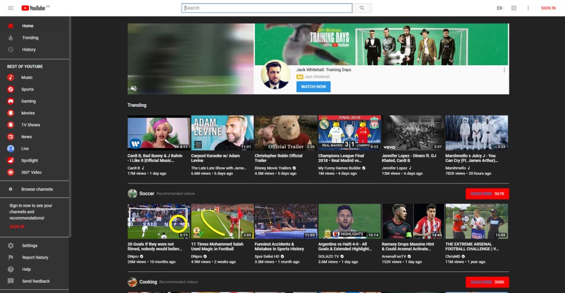This screenshot has width=565, height=293.
Task: Open the Mohammed Salah video thumbnail
Action: 223,221
